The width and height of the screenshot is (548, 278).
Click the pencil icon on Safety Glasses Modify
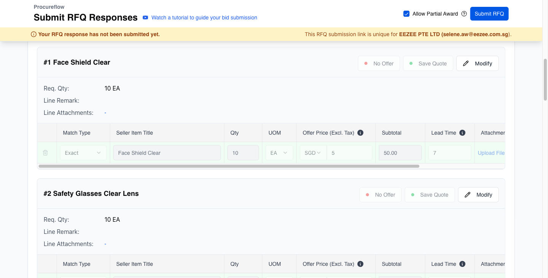click(x=467, y=195)
